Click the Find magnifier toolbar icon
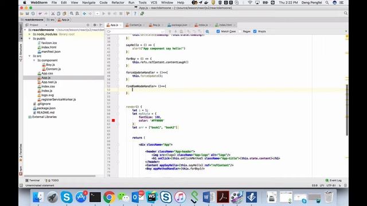Viewport: 367px width, 206px height. pyautogui.click(x=72, y=14)
